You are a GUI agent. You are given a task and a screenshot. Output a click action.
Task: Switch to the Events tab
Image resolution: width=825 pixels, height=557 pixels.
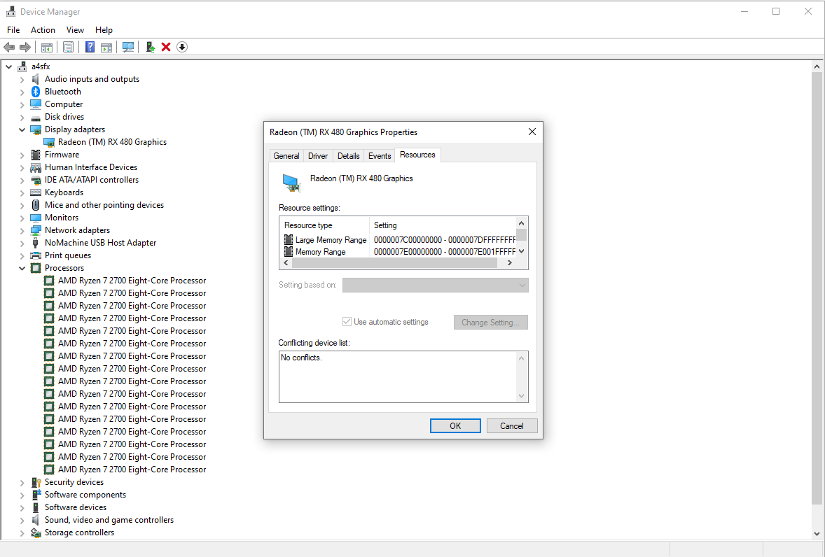(380, 156)
